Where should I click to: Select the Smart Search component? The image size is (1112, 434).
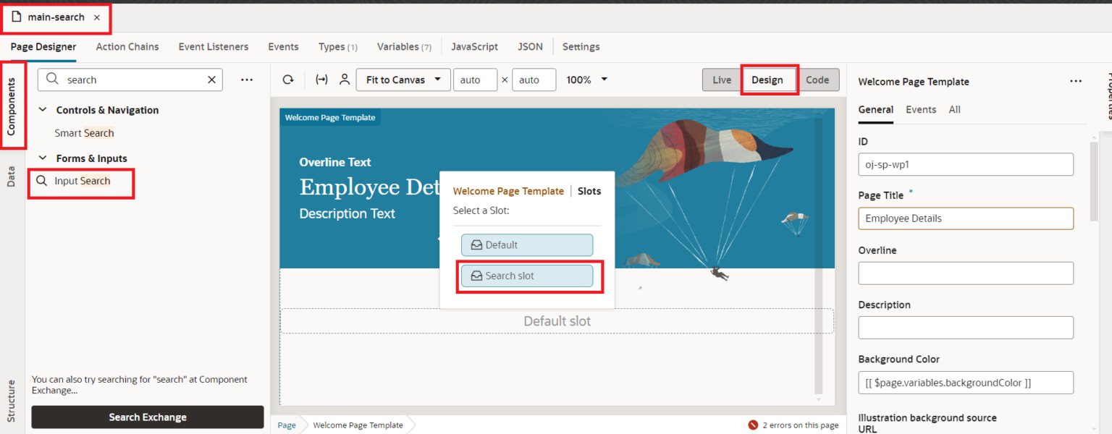[84, 133]
